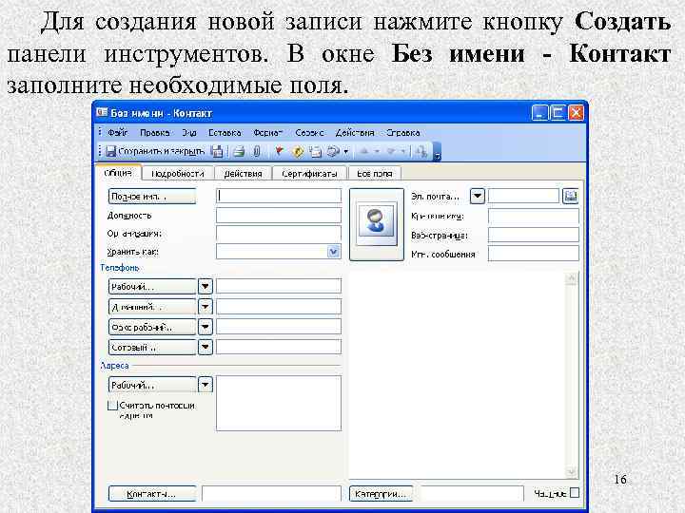685x513 pixels.
Task: Open the Сервис menu
Action: click(310, 132)
